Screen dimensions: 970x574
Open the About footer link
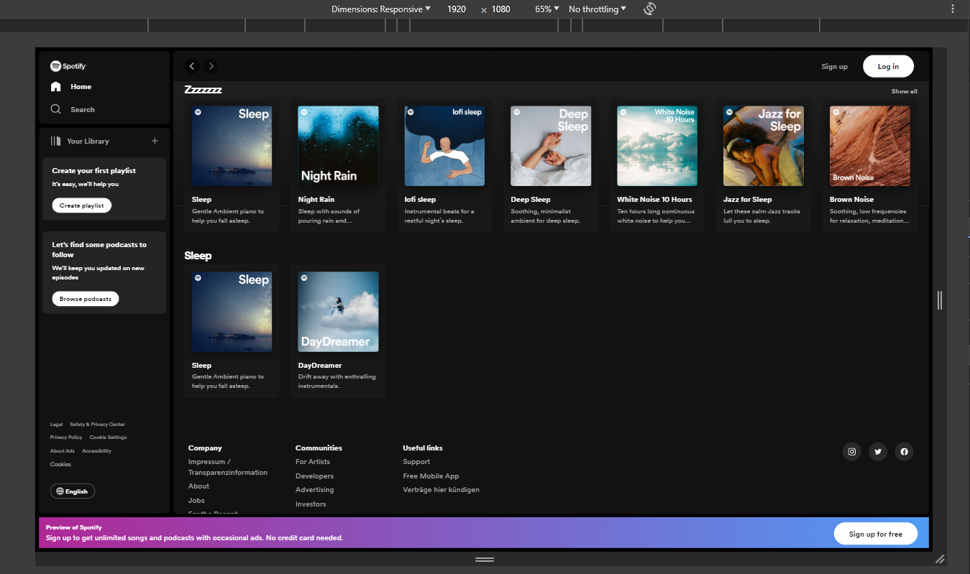(198, 486)
